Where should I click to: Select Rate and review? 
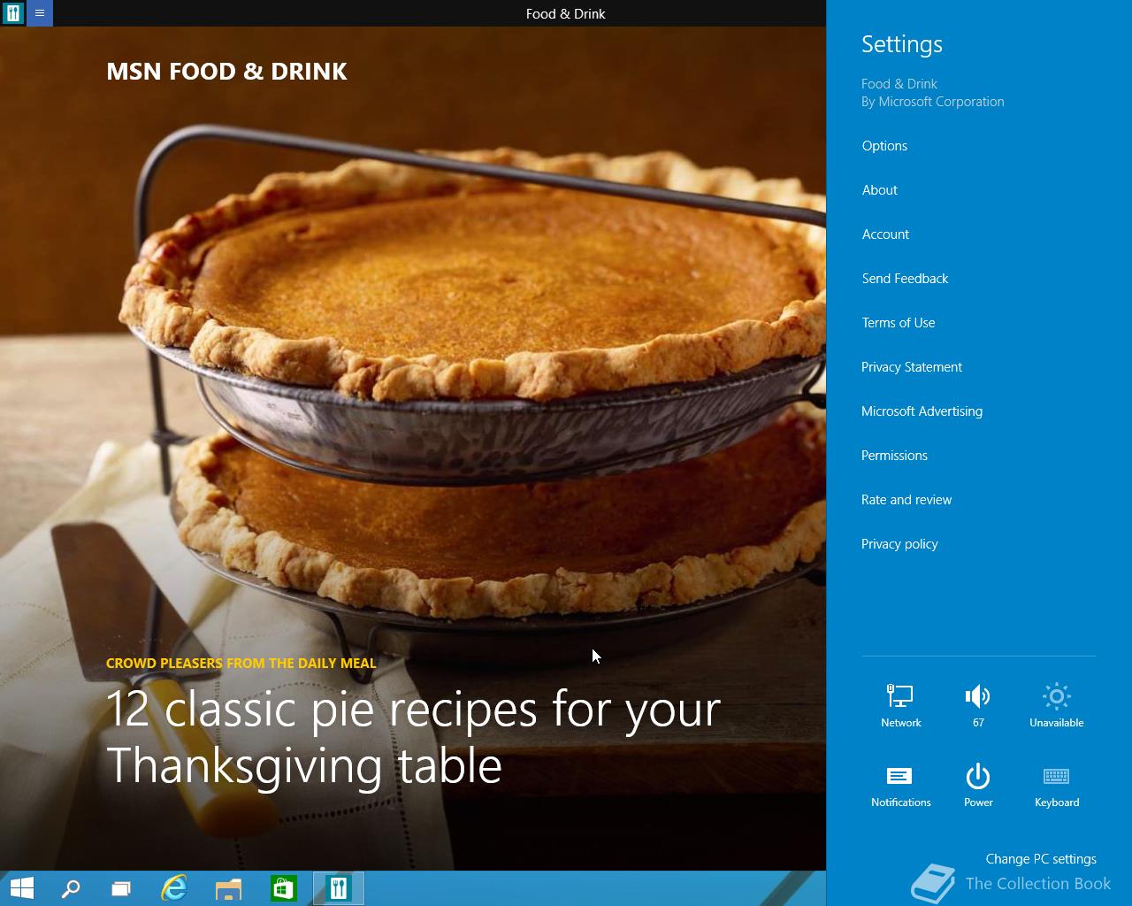(906, 500)
